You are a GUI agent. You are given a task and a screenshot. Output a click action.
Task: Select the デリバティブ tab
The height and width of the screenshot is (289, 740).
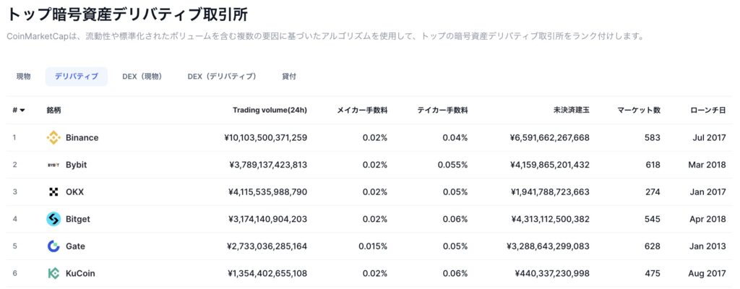tap(76, 77)
